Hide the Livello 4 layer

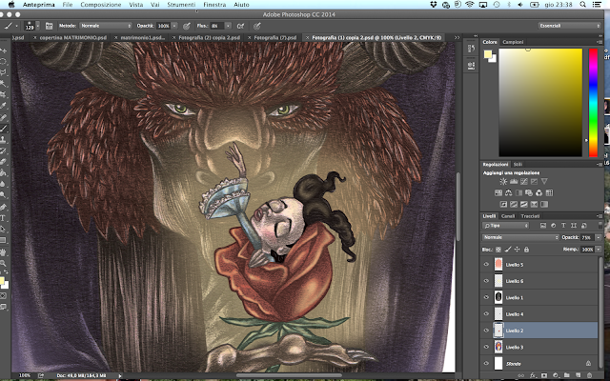tap(486, 313)
